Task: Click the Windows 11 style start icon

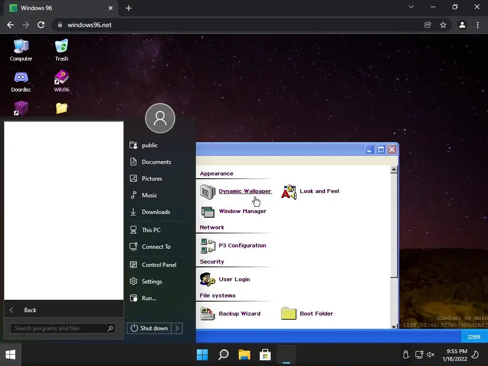Action: click(x=202, y=355)
